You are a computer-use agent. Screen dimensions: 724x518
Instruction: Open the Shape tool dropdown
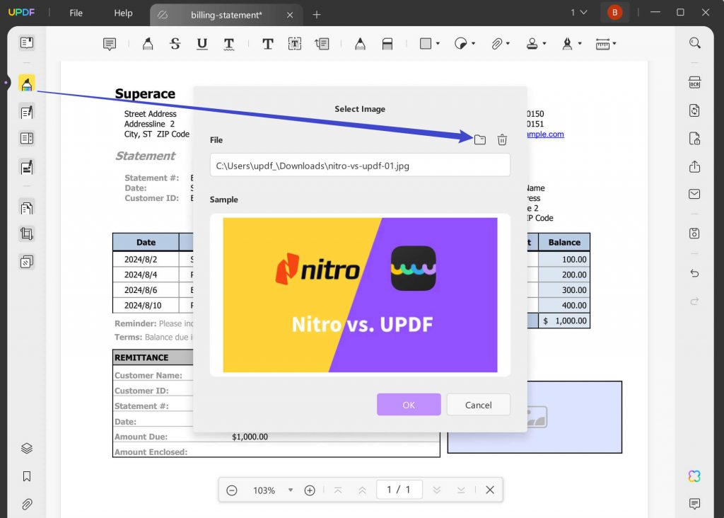click(437, 43)
